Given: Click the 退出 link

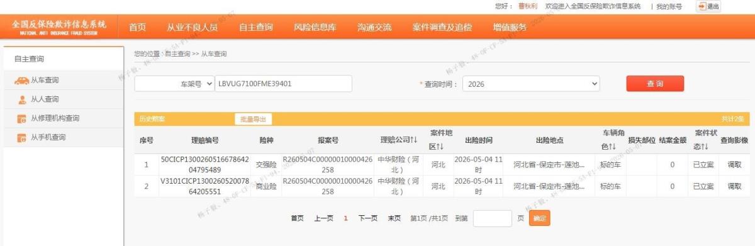Looking at the screenshot, I should [x=713, y=6].
